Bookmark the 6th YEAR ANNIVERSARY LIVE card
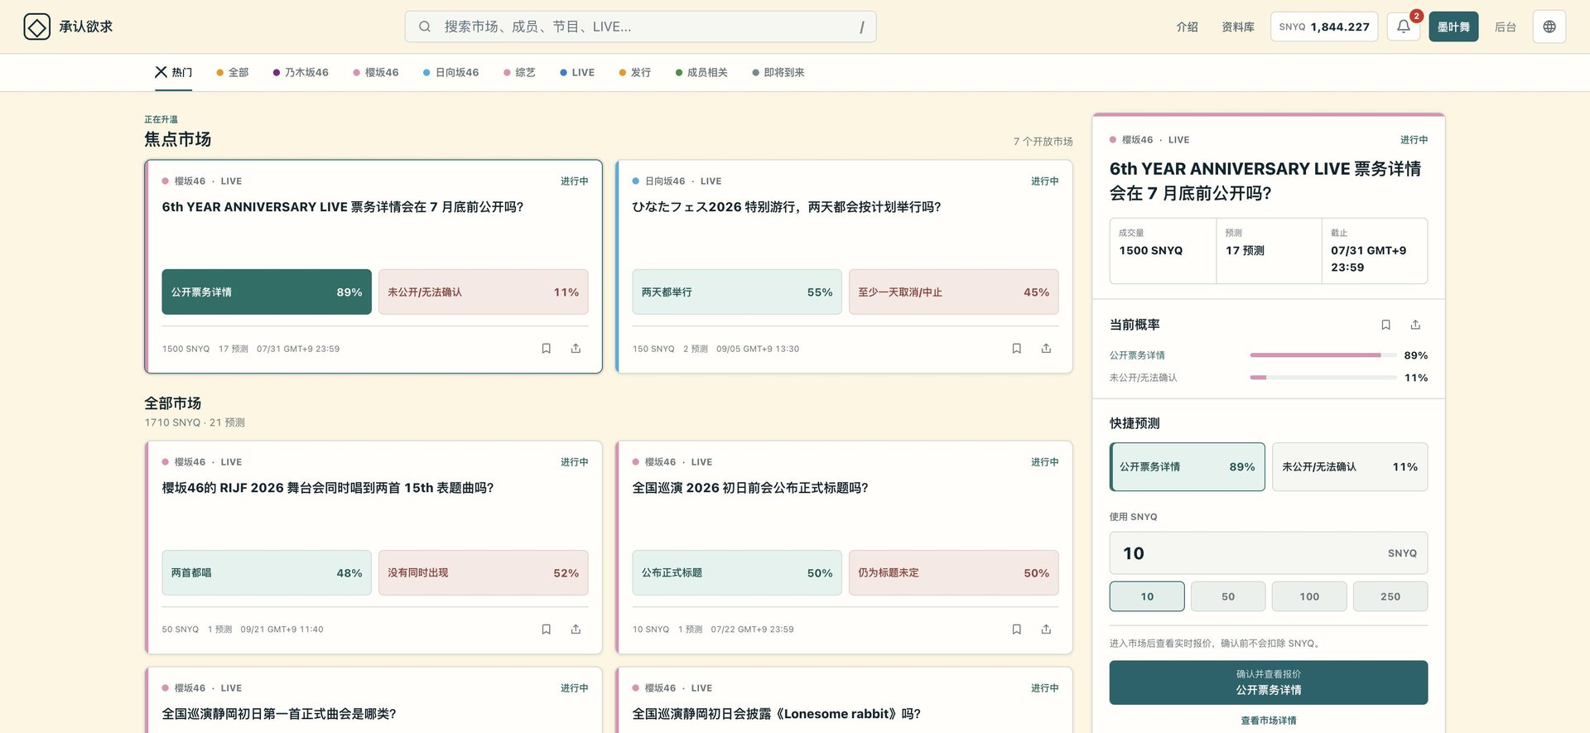The image size is (1590, 733). [x=546, y=349]
